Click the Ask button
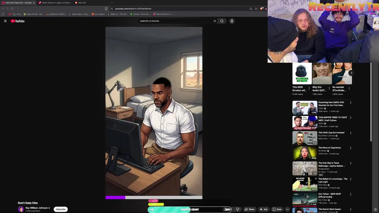379x213 pixels. 263,209
